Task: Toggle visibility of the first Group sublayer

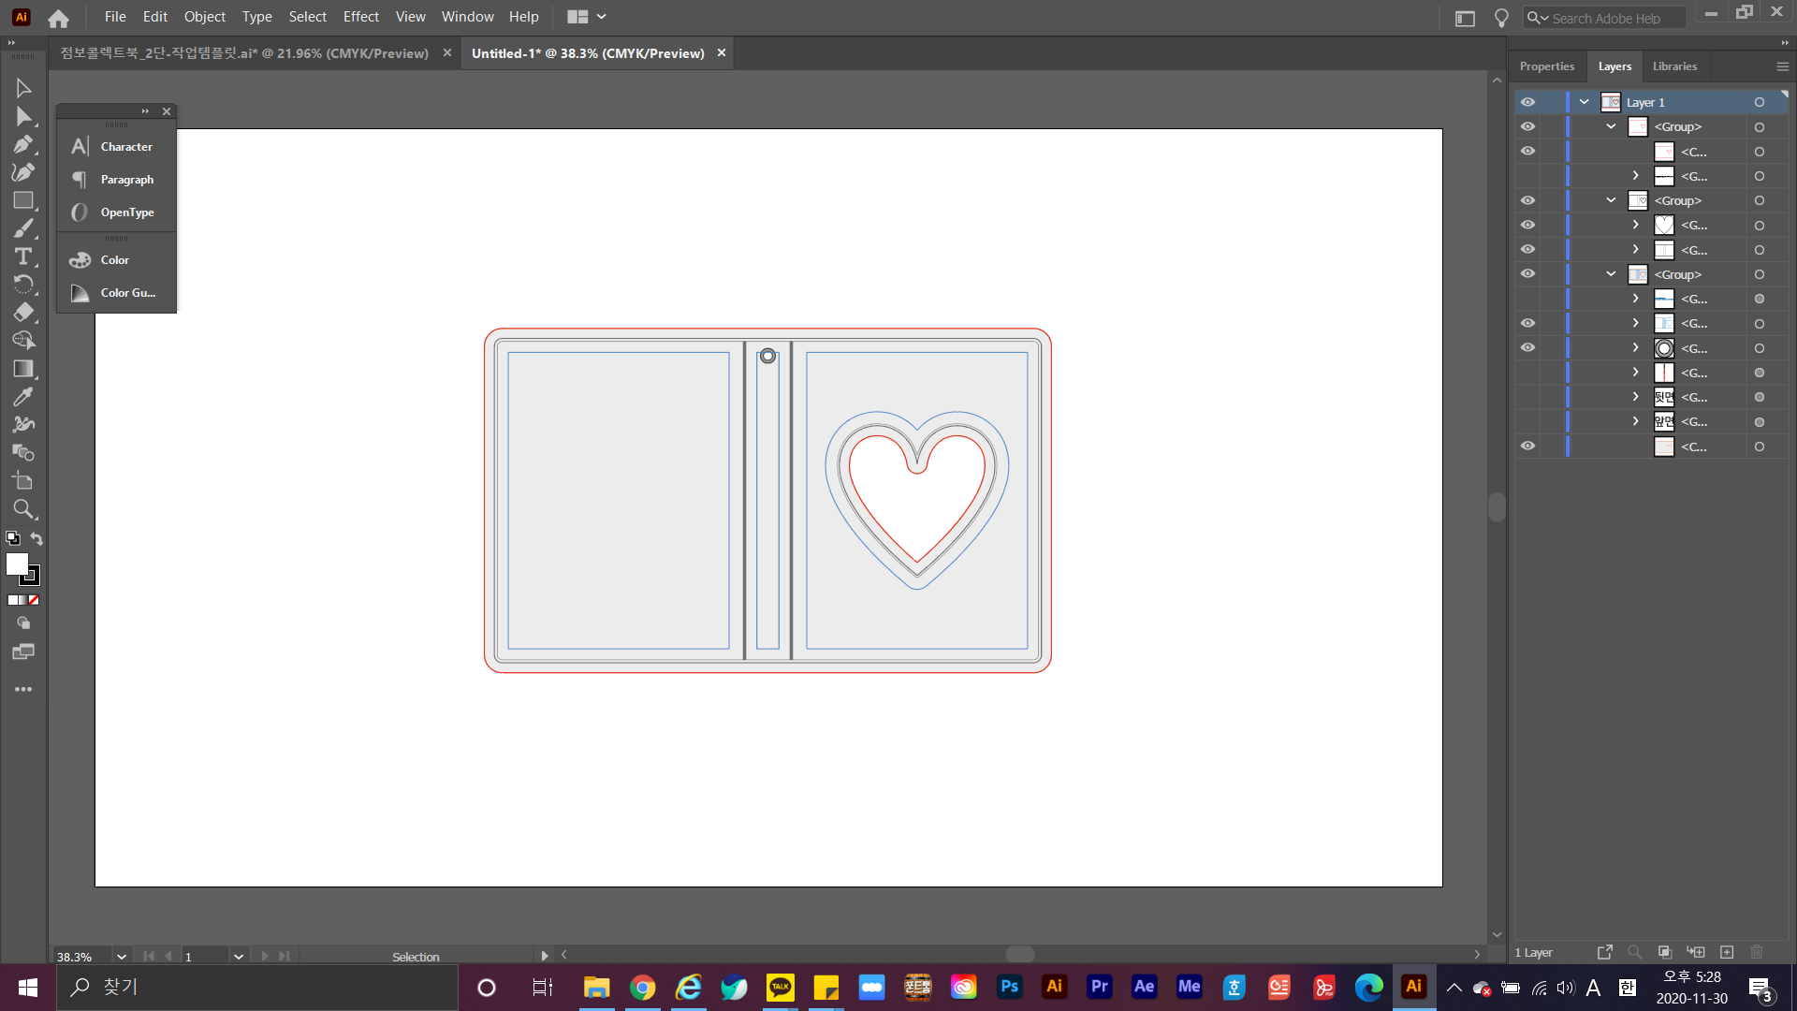Action: click(1527, 126)
